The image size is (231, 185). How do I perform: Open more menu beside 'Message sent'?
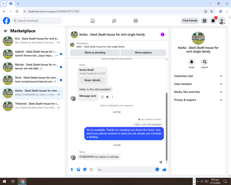[x=112, y=97]
